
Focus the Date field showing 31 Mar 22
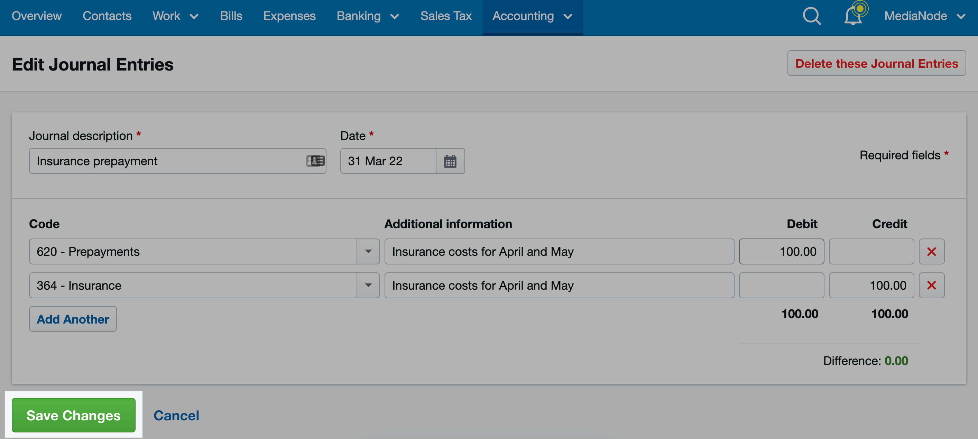(x=388, y=161)
